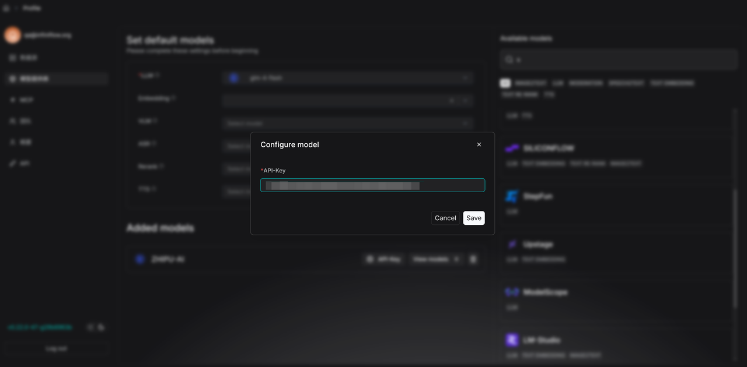Click the SILICONFLOW provider logo

click(512, 149)
